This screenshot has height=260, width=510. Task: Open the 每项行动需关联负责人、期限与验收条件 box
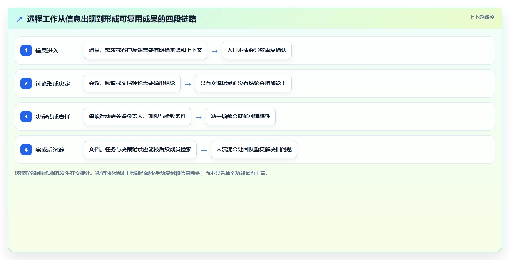(137, 117)
